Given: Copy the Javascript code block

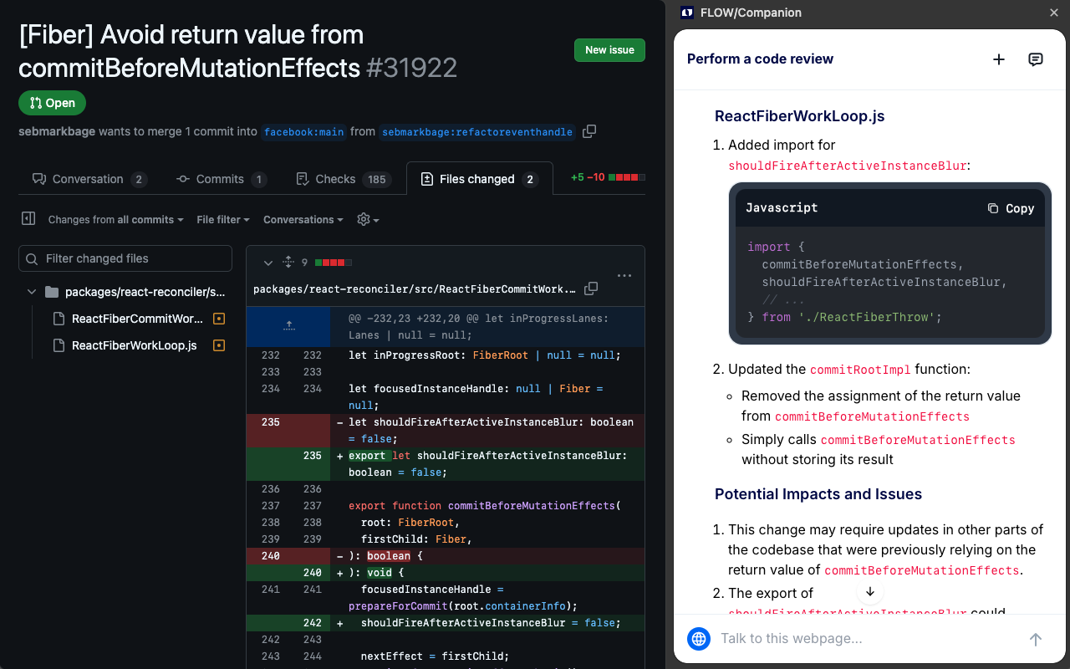Looking at the screenshot, I should tap(1011, 208).
